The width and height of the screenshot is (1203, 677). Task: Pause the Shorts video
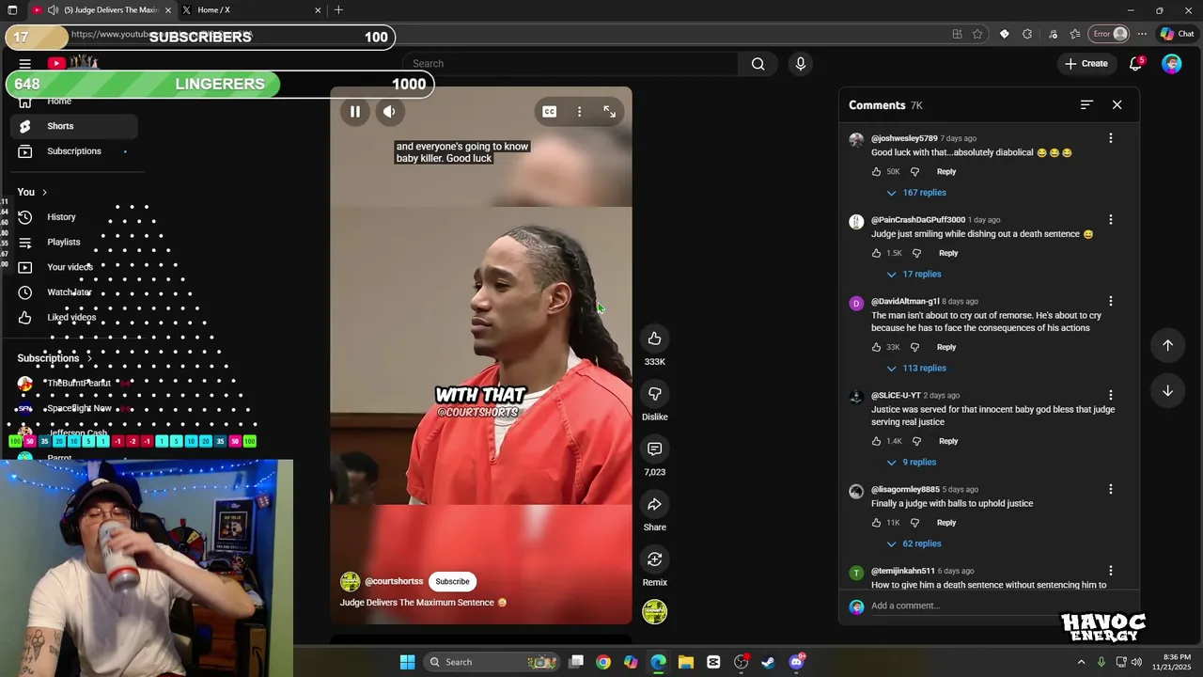click(355, 112)
